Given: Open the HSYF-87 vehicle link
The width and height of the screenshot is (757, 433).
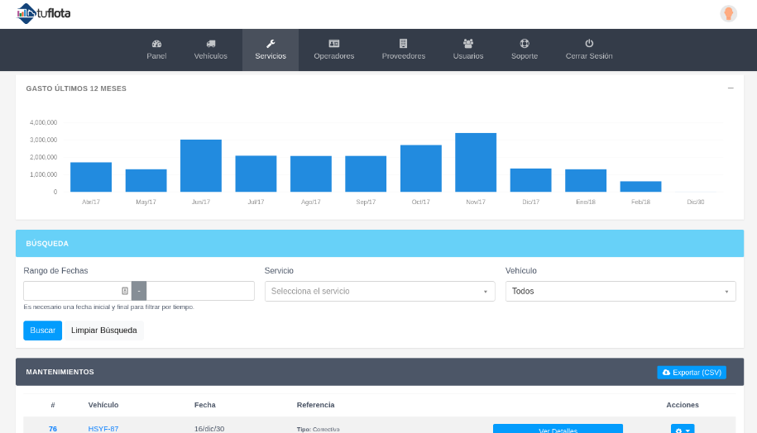Looking at the screenshot, I should pyautogui.click(x=103, y=429).
